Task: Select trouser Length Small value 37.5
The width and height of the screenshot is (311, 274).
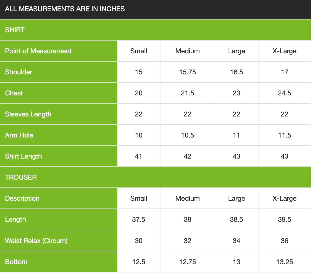Action: pyautogui.click(x=139, y=219)
